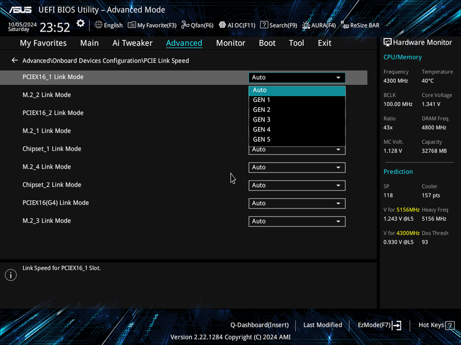Viewport: 461px width, 345px height.
Task: Click the 4300 MHz frequency value
Action: coord(395,81)
